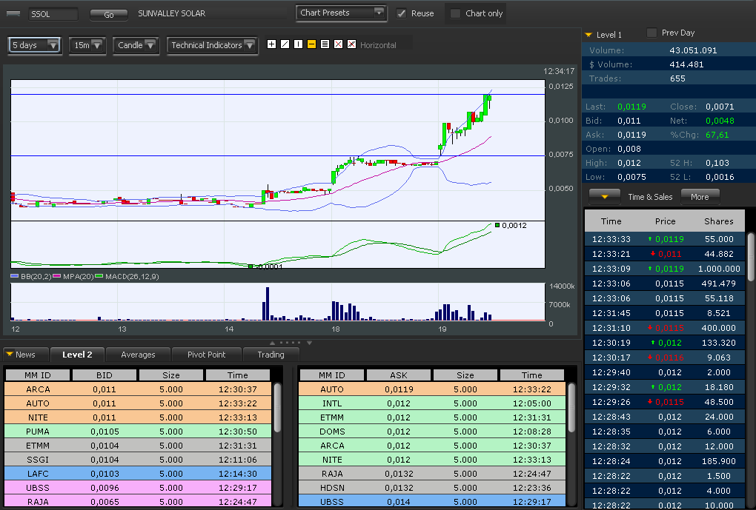Click the delete all drawings icon
The height and width of the screenshot is (510, 756).
[x=351, y=44]
